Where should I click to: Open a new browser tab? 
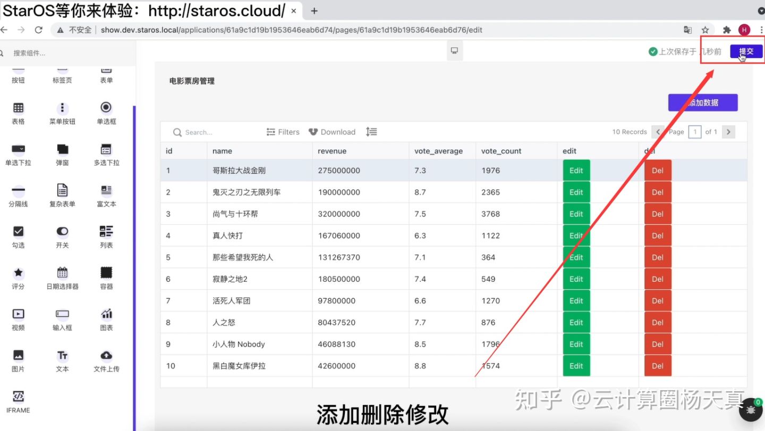coord(314,11)
